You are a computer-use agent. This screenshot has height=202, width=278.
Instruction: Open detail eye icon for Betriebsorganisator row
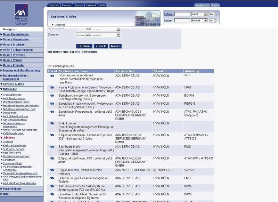52,96
